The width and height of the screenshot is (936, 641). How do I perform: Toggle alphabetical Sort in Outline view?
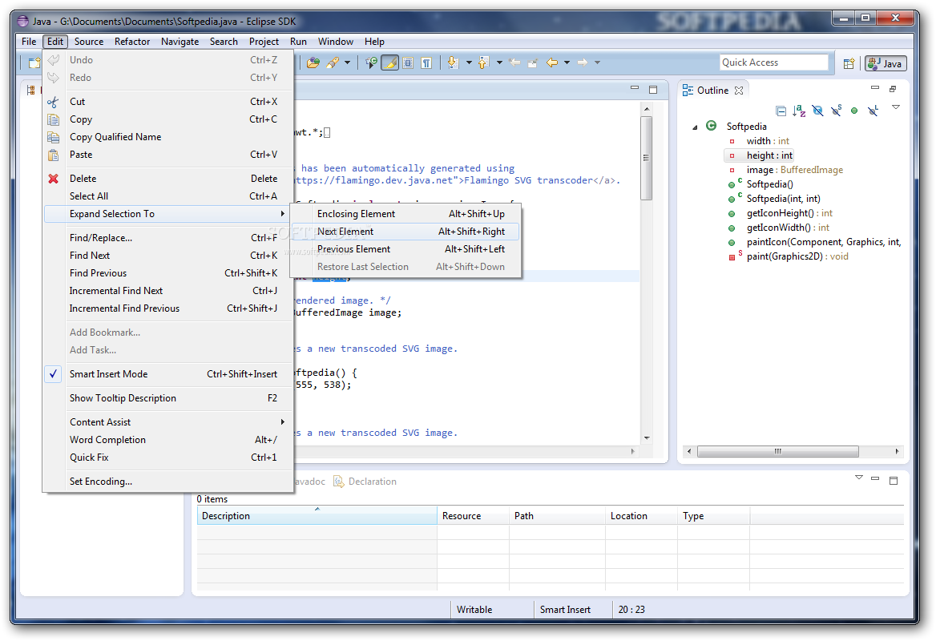pyautogui.click(x=799, y=111)
